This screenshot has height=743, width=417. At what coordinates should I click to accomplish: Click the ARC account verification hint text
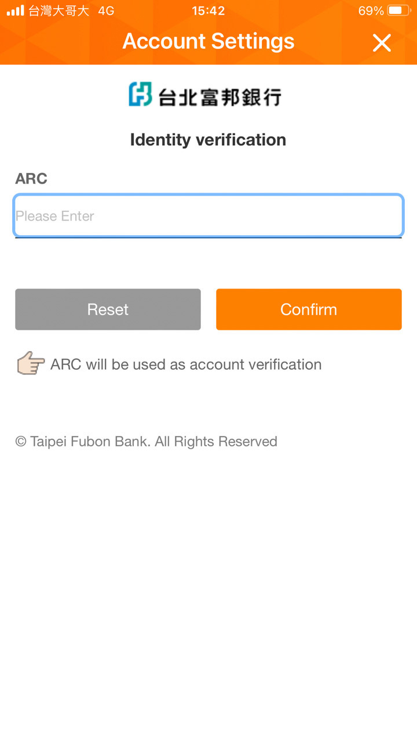pyautogui.click(x=186, y=365)
